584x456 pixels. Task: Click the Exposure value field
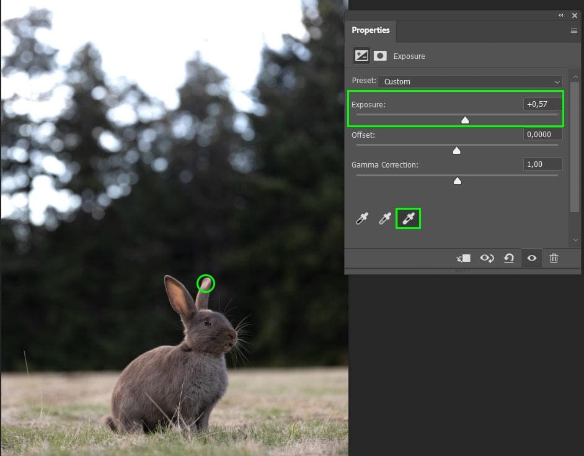pyautogui.click(x=542, y=104)
